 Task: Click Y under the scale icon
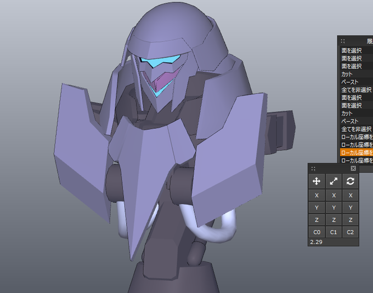tap(334, 208)
